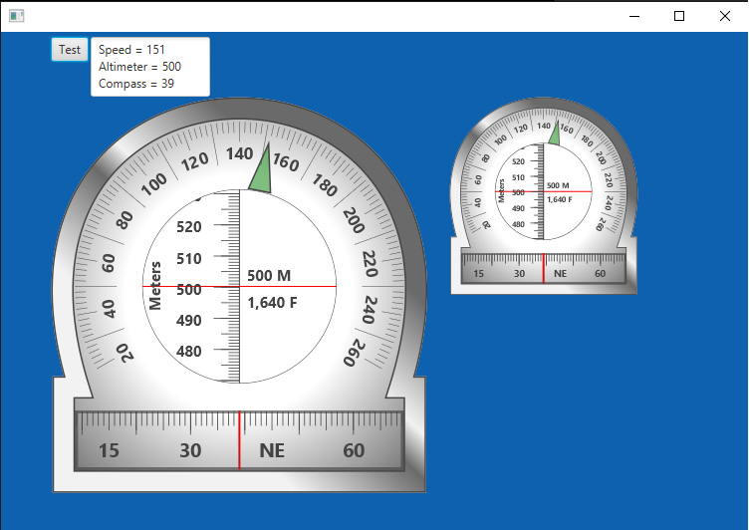Image resolution: width=749 pixels, height=530 pixels.
Task: Click the '500 M' label on the small gauge
Action: click(x=558, y=185)
